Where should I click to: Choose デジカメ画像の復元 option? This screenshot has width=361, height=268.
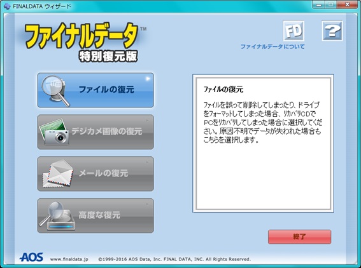click(x=96, y=132)
